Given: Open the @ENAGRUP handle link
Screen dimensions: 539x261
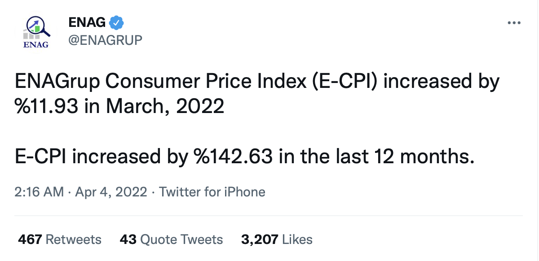Looking at the screenshot, I should [105, 40].
